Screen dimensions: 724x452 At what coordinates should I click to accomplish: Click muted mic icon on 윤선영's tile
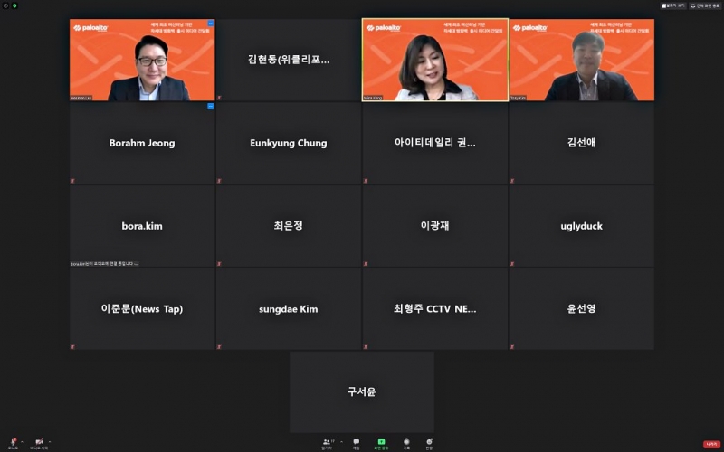pyautogui.click(x=512, y=347)
